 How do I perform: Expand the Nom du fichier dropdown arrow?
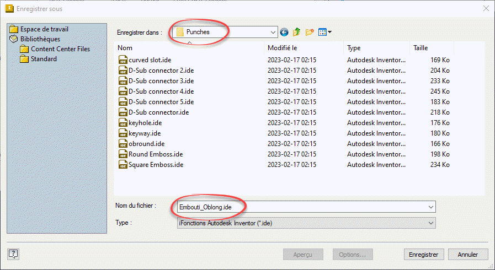click(x=430, y=207)
